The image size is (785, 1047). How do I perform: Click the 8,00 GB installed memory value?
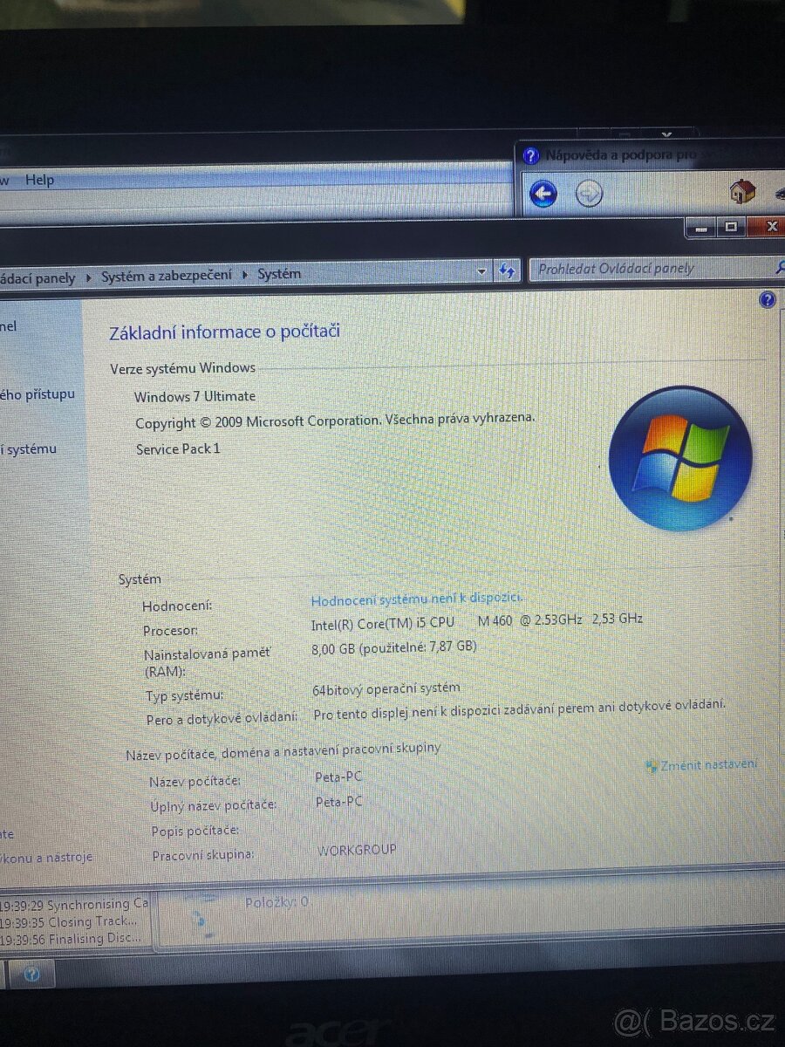(394, 647)
